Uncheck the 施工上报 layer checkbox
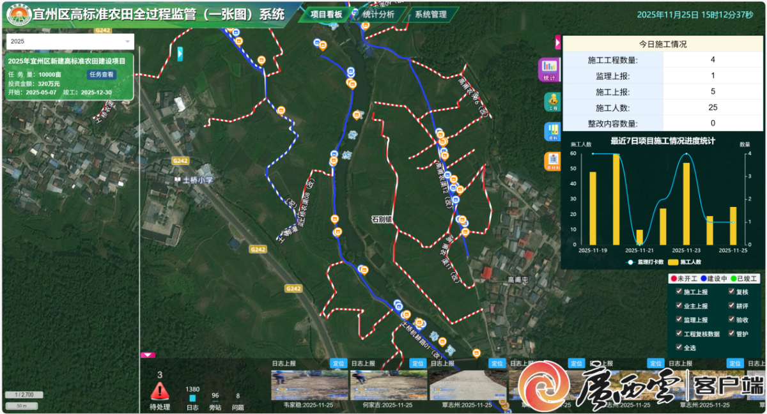The height and width of the screenshot is (414, 767). [679, 292]
